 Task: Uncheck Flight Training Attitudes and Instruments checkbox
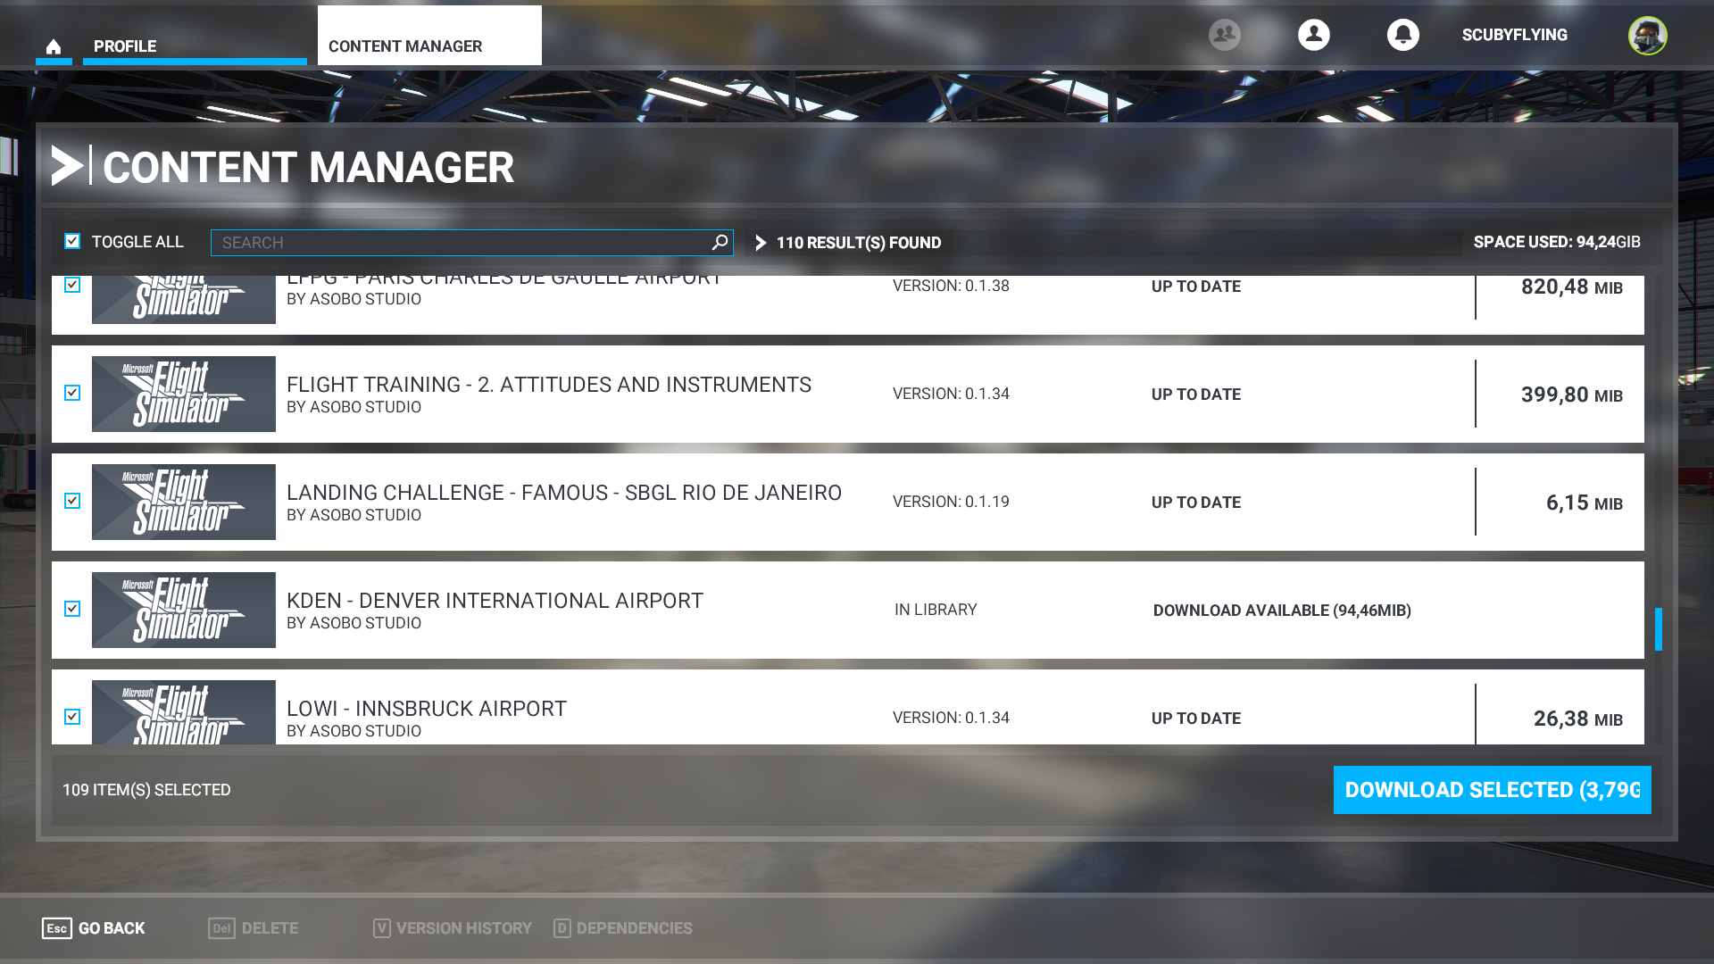click(x=72, y=393)
